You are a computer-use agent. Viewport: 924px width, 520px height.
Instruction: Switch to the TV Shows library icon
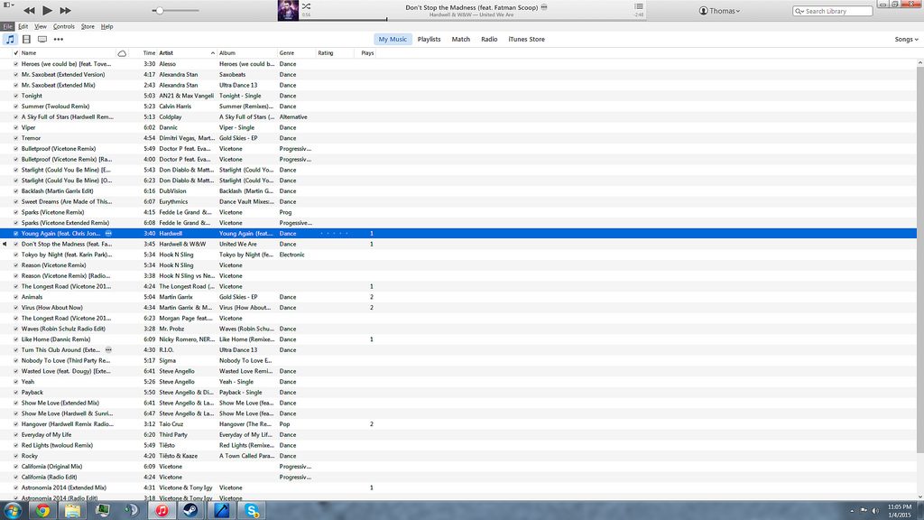pyautogui.click(x=42, y=40)
